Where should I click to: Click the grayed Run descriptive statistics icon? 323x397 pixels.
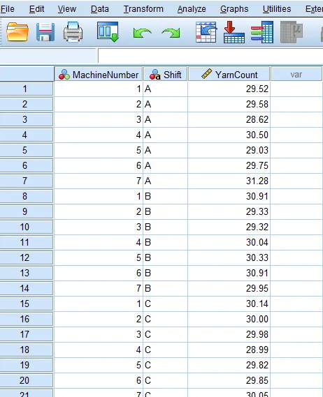292,32
